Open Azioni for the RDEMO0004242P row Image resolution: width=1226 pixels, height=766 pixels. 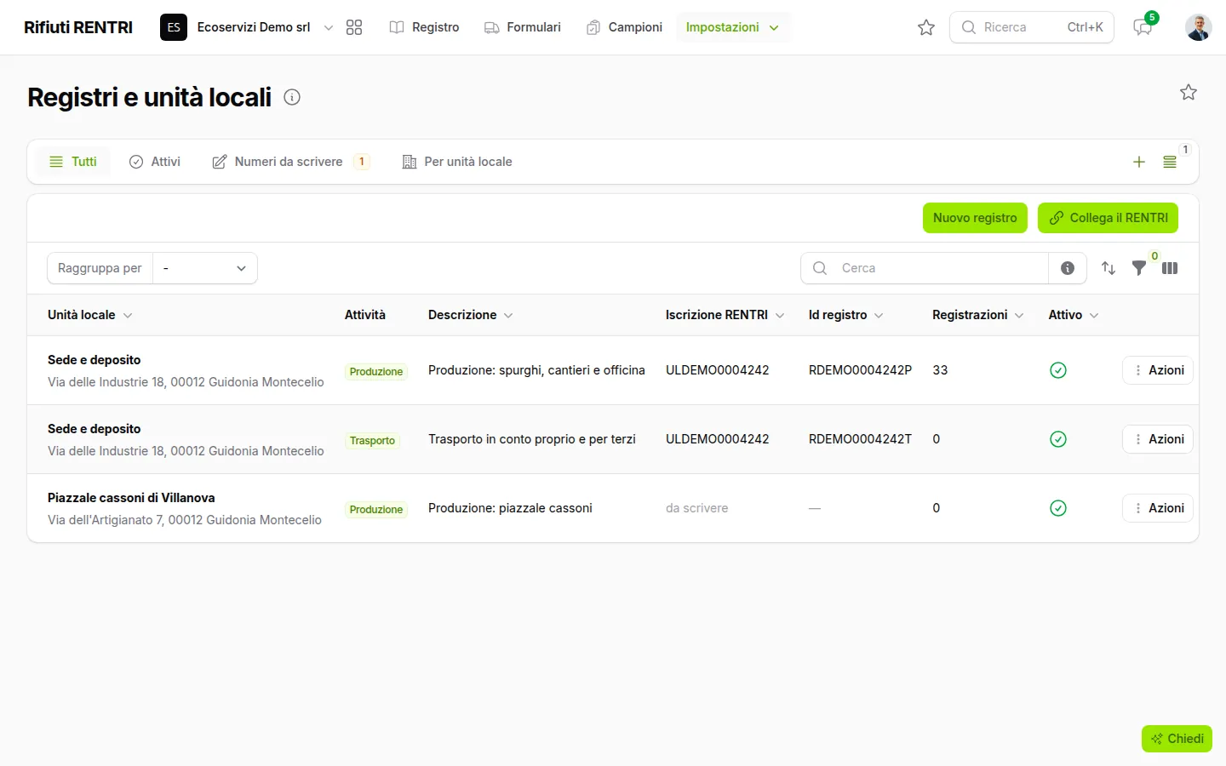(x=1158, y=370)
